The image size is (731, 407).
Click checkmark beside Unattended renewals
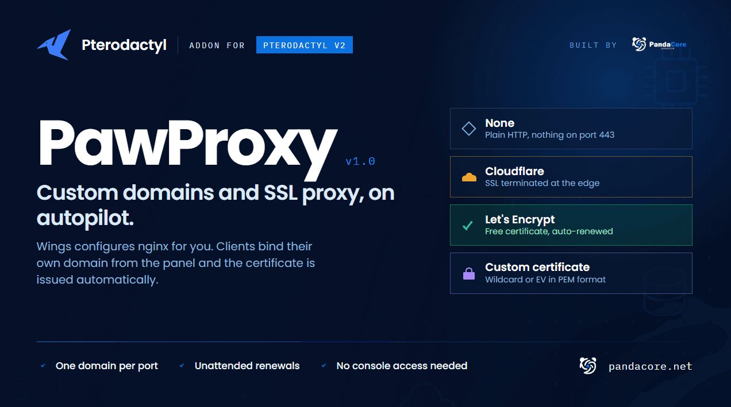[182, 365]
